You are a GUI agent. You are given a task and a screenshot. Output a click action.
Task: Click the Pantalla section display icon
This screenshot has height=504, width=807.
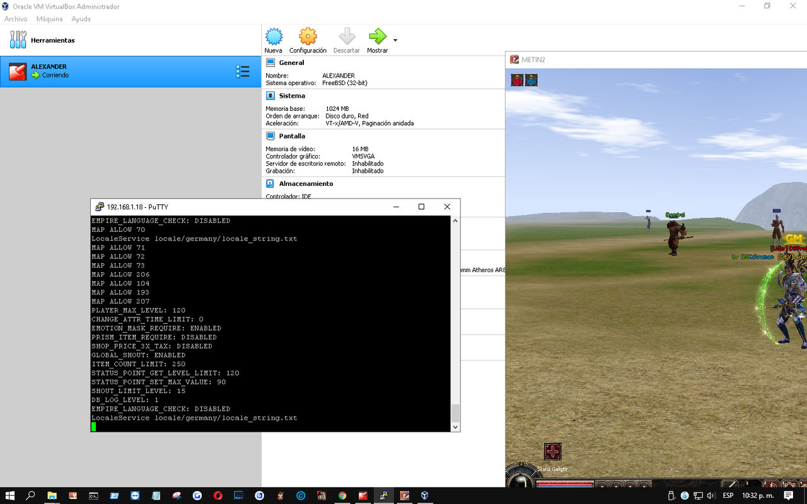[270, 136]
